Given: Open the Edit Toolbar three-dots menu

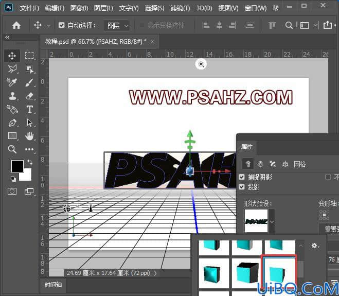Looking at the screenshot, I should [29, 149].
